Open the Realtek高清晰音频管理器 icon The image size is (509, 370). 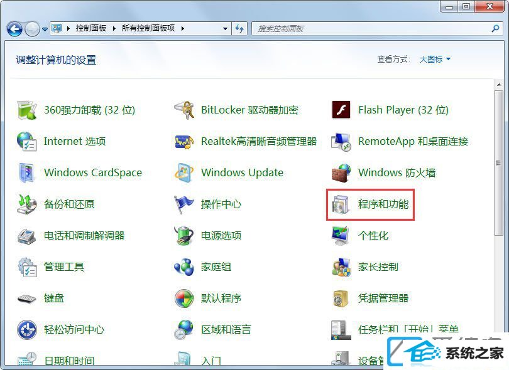(x=184, y=142)
